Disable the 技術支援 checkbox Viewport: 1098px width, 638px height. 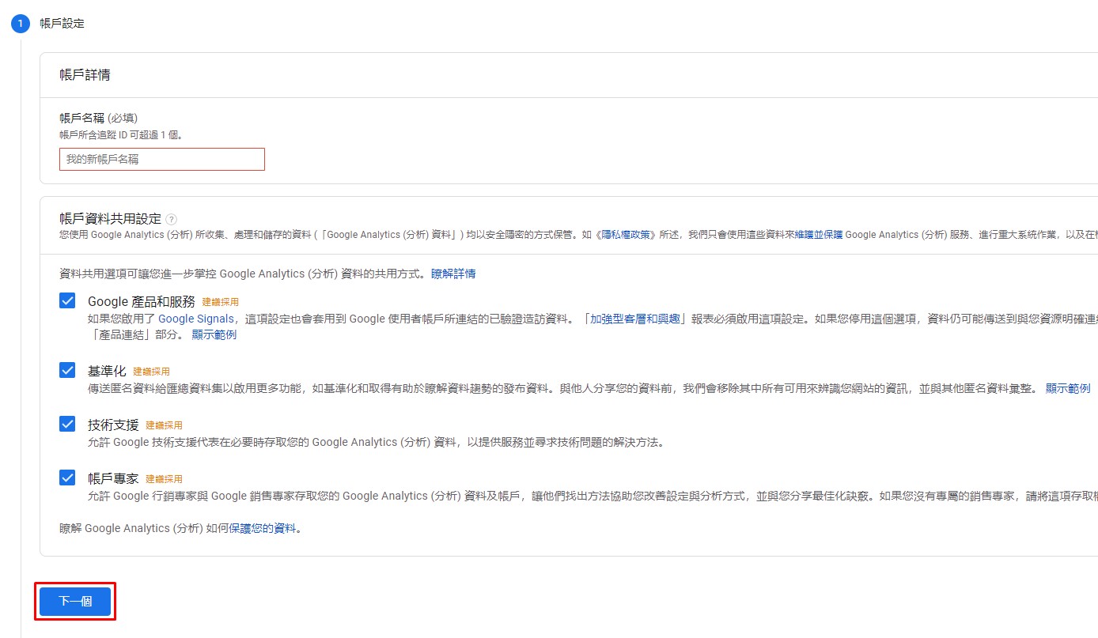tap(67, 424)
